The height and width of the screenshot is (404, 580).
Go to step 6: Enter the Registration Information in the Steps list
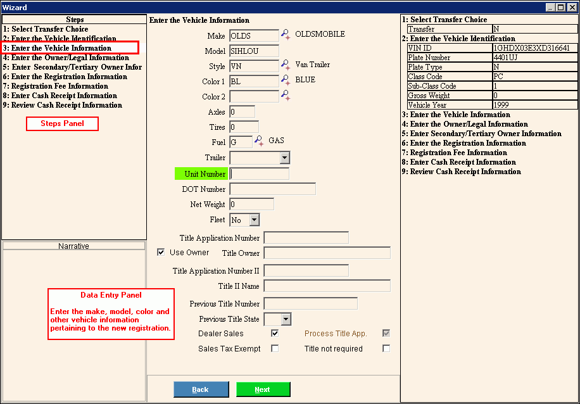point(65,77)
